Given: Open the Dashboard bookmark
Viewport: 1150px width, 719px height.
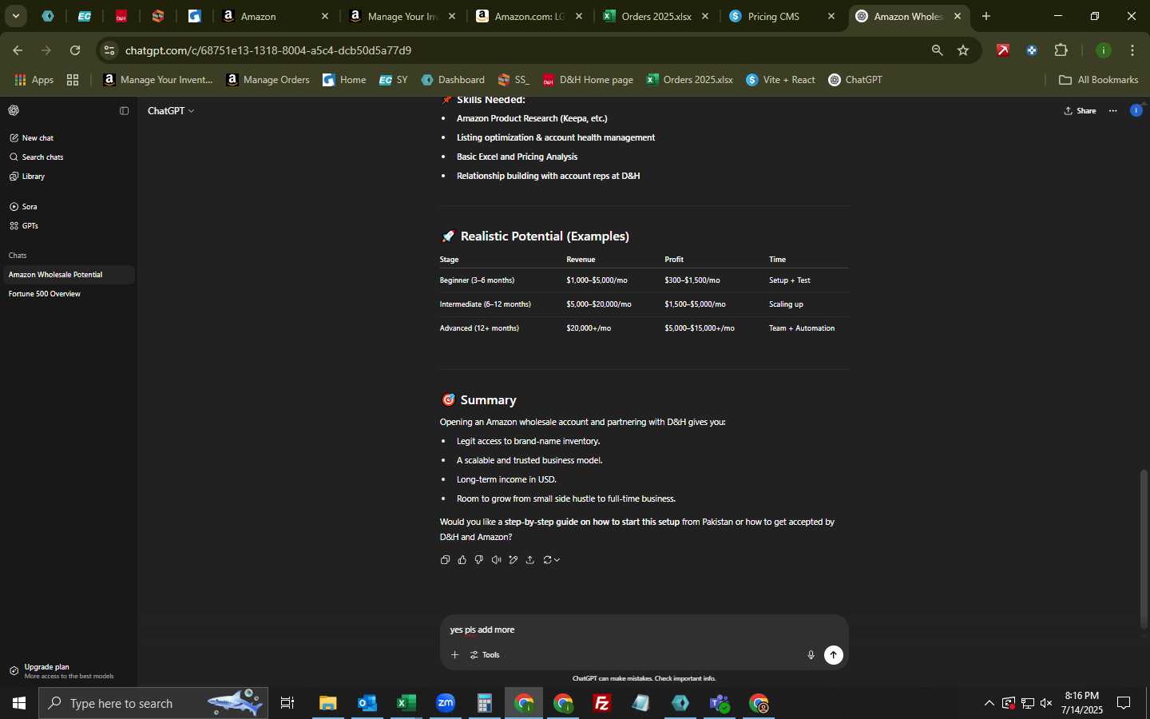Looking at the screenshot, I should pyautogui.click(x=453, y=80).
